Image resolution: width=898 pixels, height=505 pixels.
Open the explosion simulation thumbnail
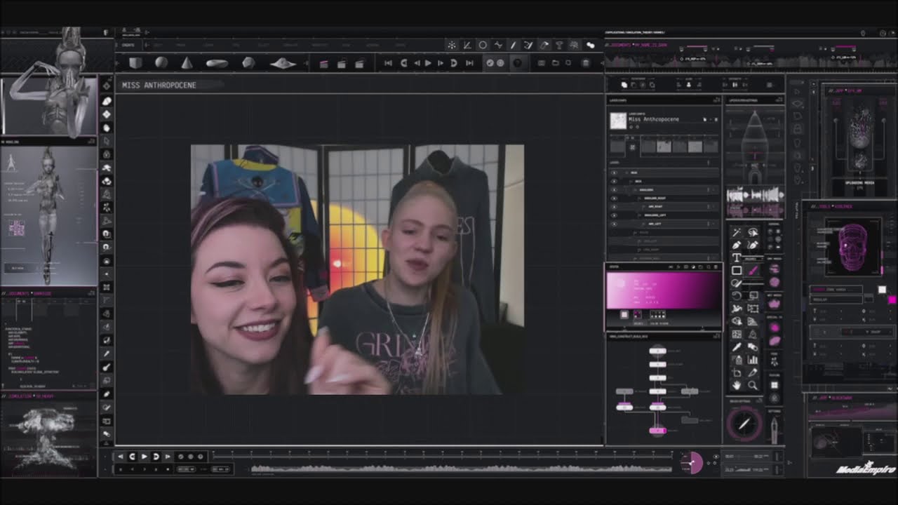48,438
